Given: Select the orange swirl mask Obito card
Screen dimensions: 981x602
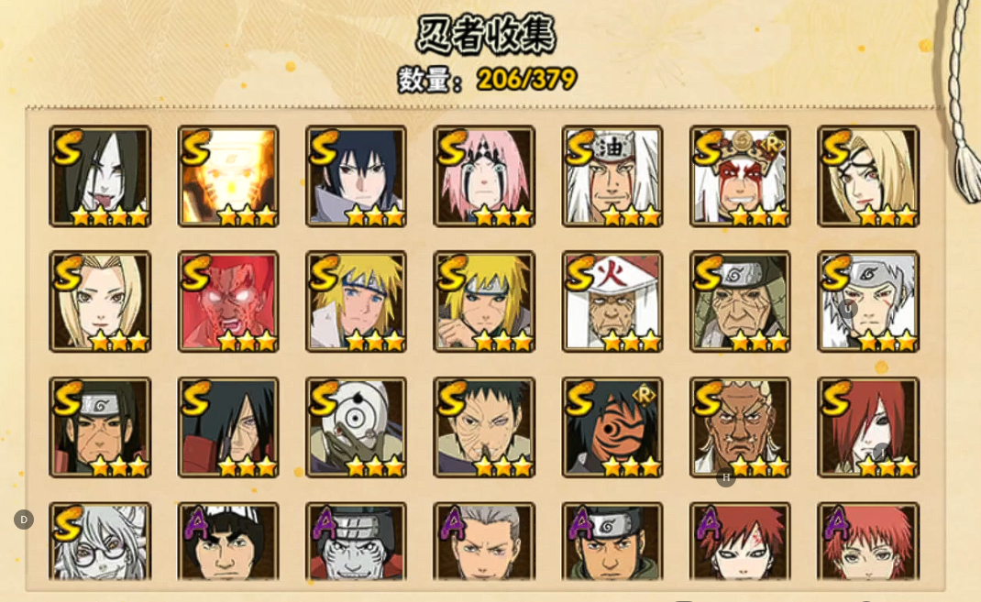Looking at the screenshot, I should pos(612,428).
